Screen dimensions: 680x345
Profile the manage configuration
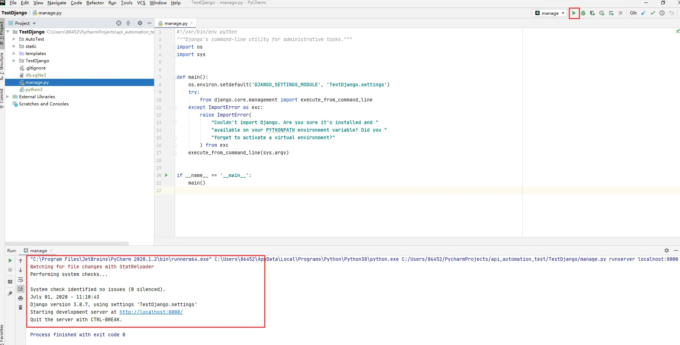coord(602,13)
